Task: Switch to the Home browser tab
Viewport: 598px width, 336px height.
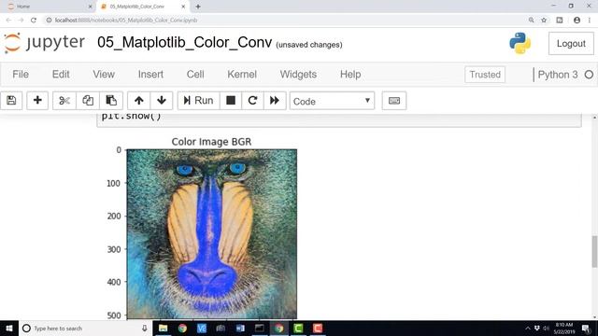Action: 49,7
